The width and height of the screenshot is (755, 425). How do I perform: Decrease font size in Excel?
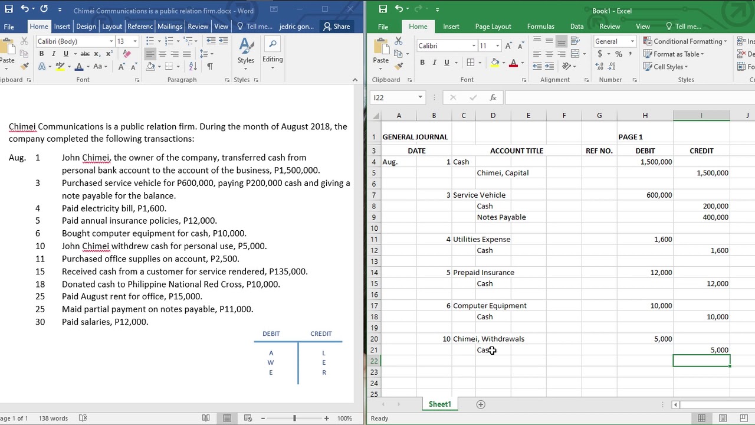coord(521,46)
